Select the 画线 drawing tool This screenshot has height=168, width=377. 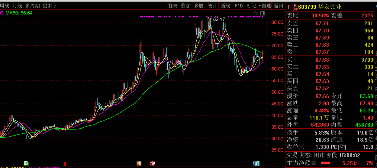pos(225,6)
